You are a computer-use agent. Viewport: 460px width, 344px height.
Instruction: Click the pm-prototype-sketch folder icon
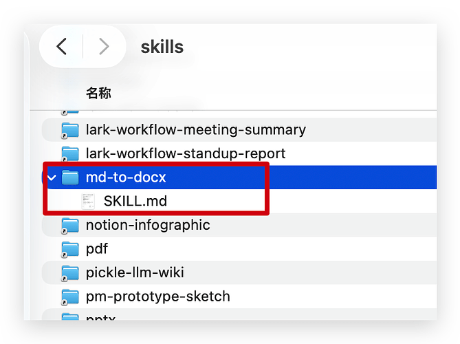pyautogui.click(x=70, y=297)
